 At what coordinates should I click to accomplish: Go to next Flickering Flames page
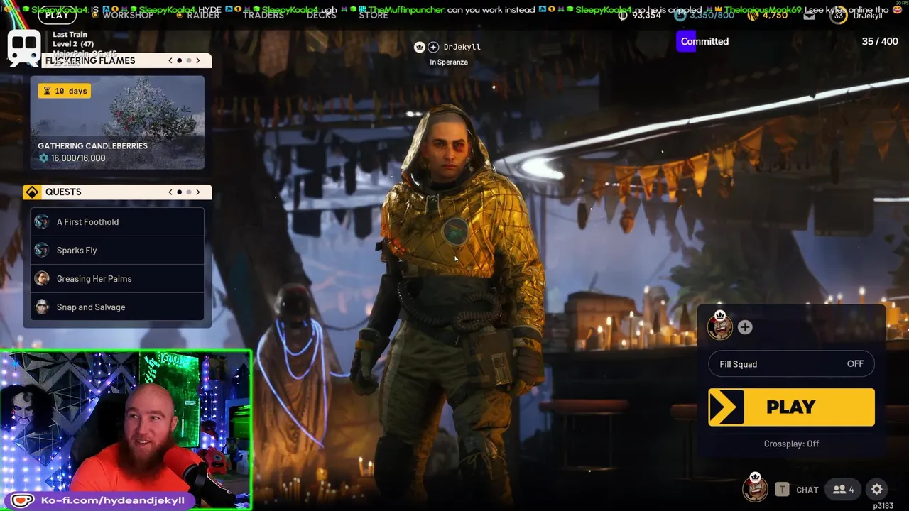[x=198, y=60]
